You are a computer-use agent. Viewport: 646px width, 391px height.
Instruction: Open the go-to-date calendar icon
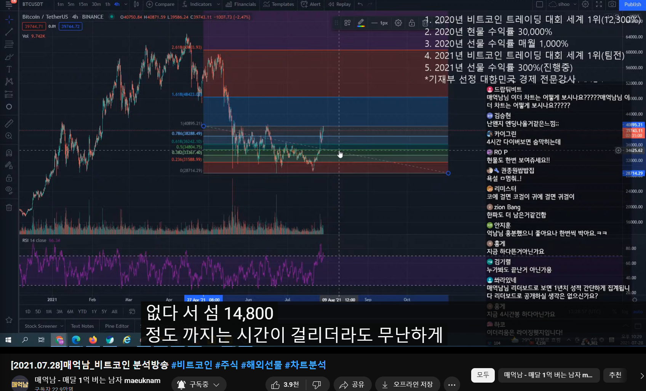pyautogui.click(x=132, y=311)
